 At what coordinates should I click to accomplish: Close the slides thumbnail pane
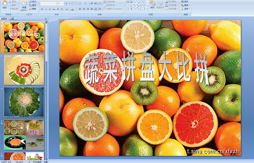click(x=46, y=19)
